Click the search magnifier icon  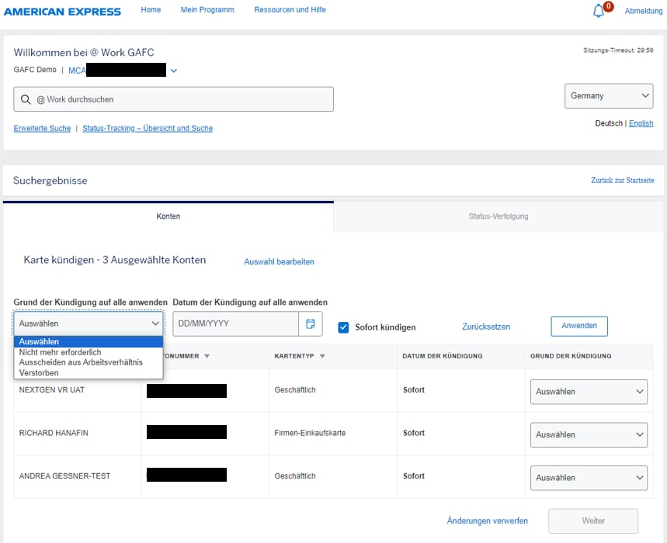[26, 99]
